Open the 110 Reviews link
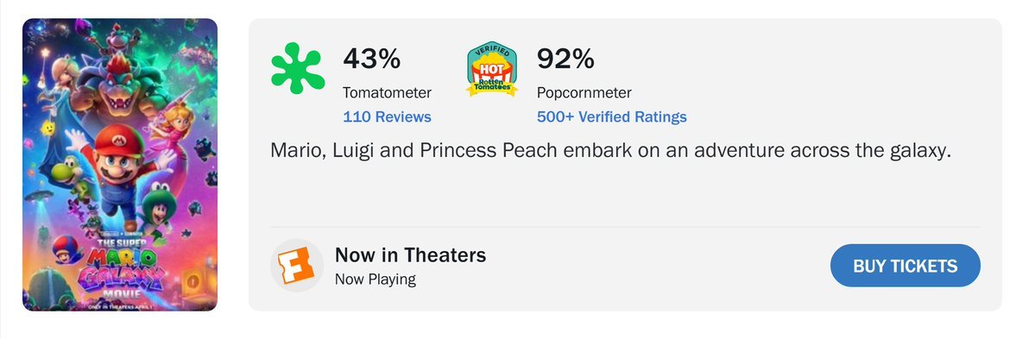Viewport: 1035px width, 339px height. pos(387,116)
